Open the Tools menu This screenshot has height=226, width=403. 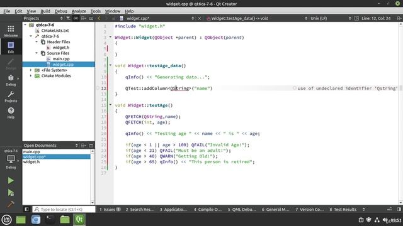pyautogui.click(x=95, y=11)
